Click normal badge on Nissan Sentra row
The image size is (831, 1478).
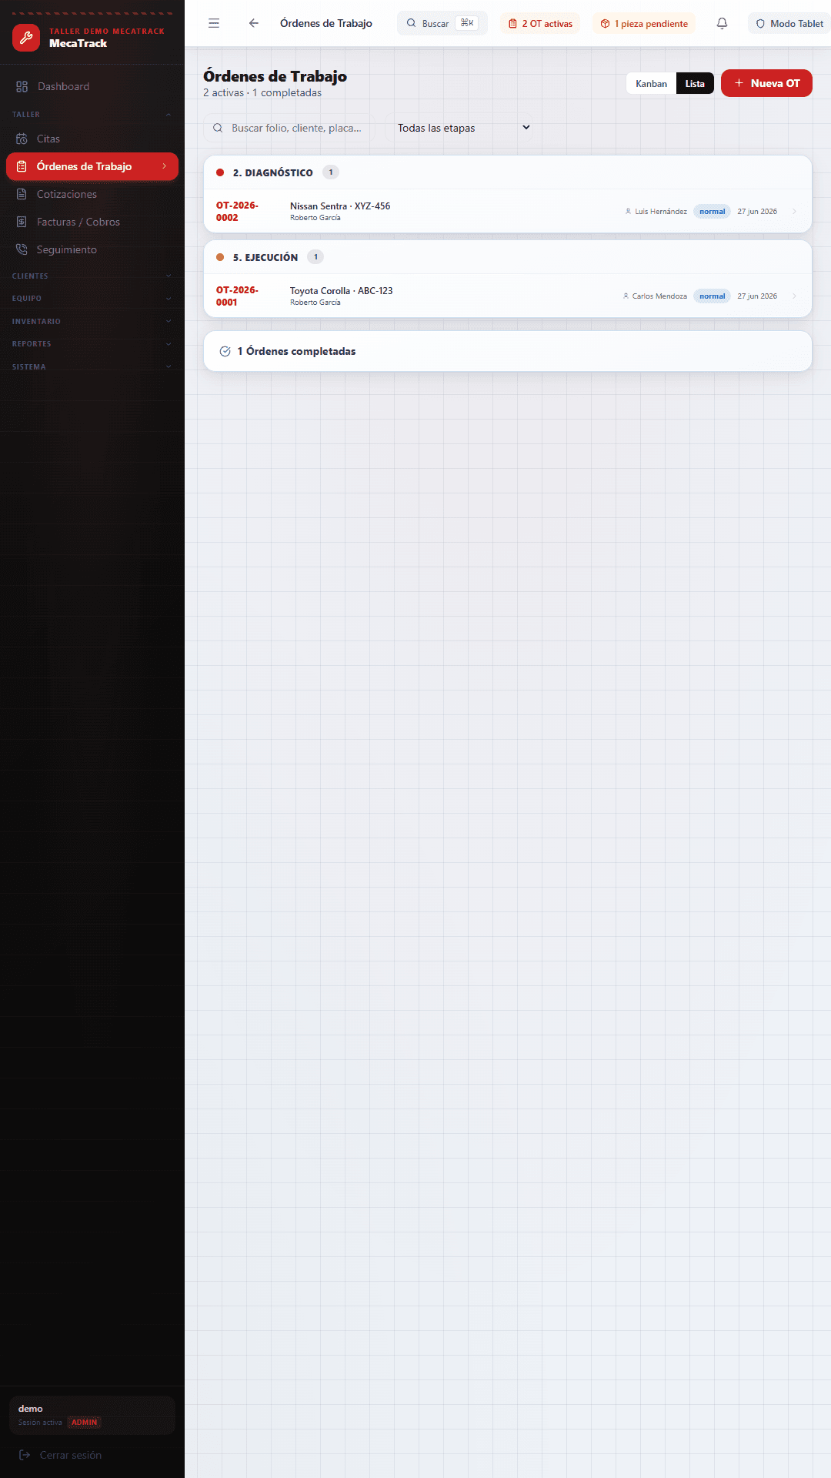(x=712, y=211)
